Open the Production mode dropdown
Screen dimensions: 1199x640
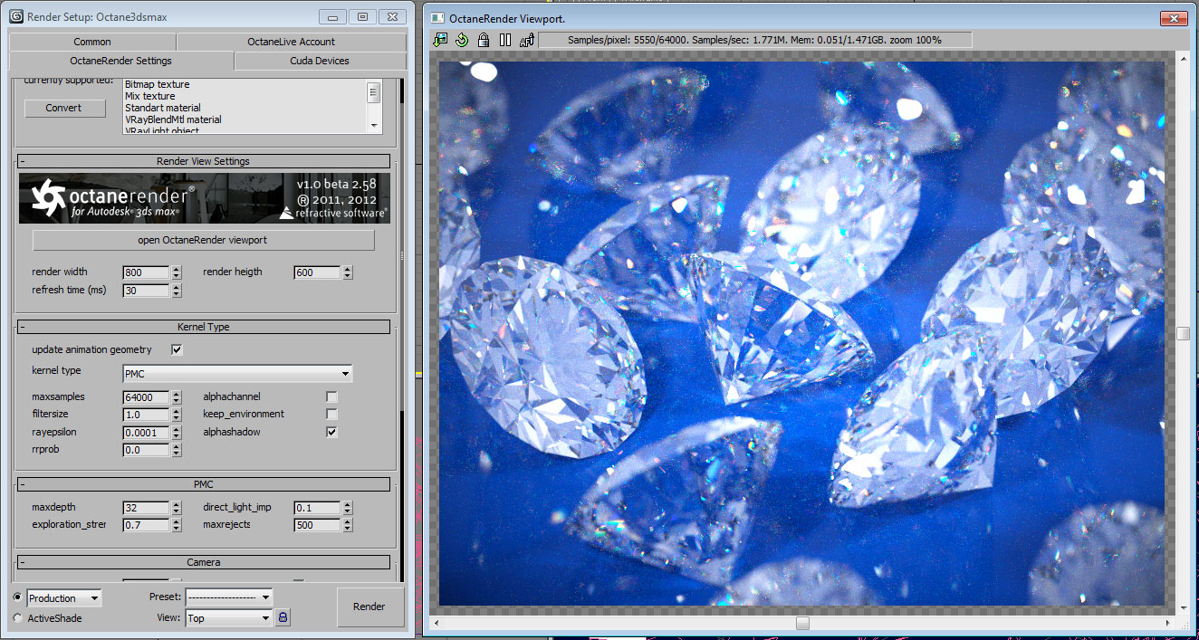[x=64, y=598]
